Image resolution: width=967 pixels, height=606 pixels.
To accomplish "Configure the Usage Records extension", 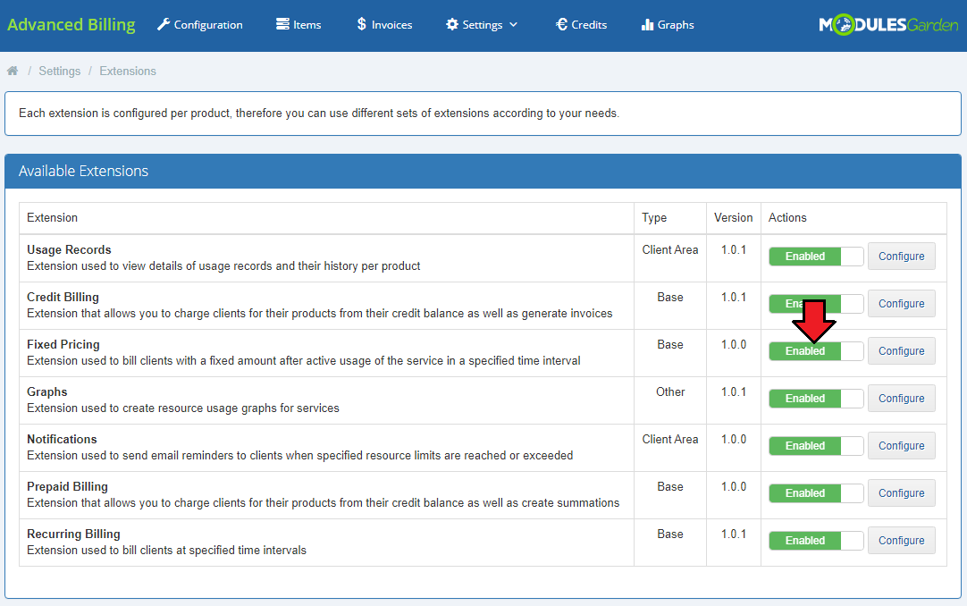I will click(x=901, y=257).
